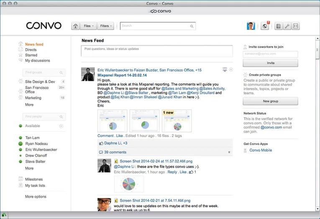
Task: Click the invite coworker email field
Action: [x=270, y=54]
